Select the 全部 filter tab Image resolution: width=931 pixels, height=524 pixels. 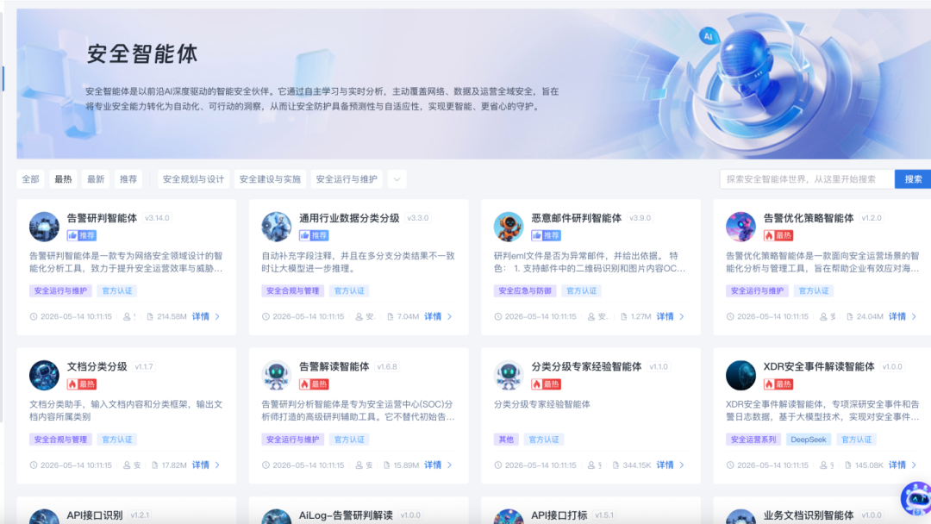coord(30,179)
